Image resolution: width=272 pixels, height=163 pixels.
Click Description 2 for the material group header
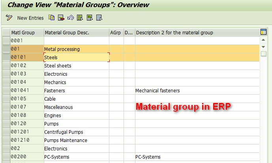[x=197, y=32]
